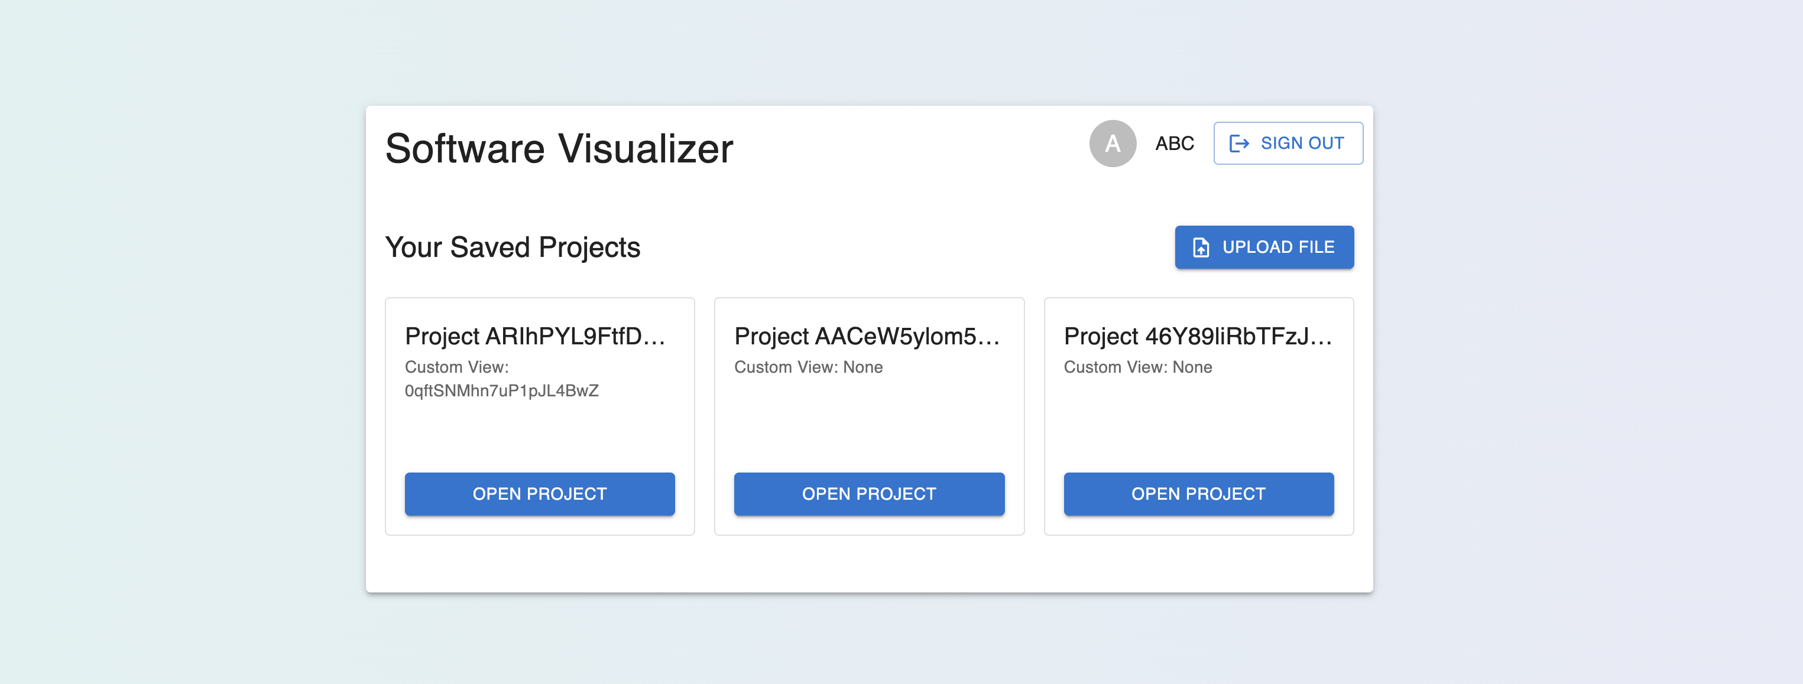The width and height of the screenshot is (1803, 684).
Task: Click the gray 'A' user avatar
Action: click(x=1112, y=144)
